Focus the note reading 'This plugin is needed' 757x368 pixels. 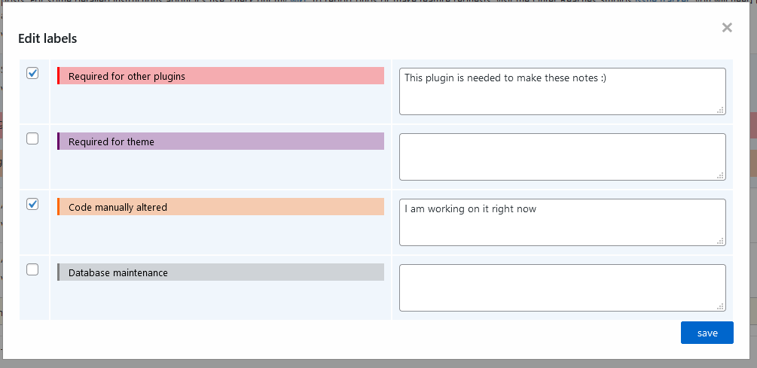pyautogui.click(x=563, y=92)
